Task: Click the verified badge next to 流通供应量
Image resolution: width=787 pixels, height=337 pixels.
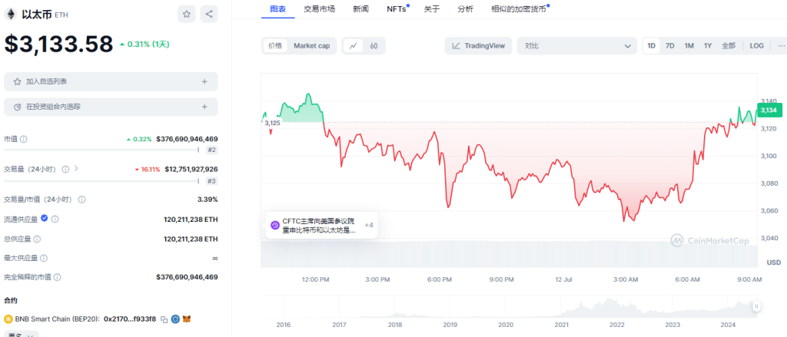Action: point(44,219)
